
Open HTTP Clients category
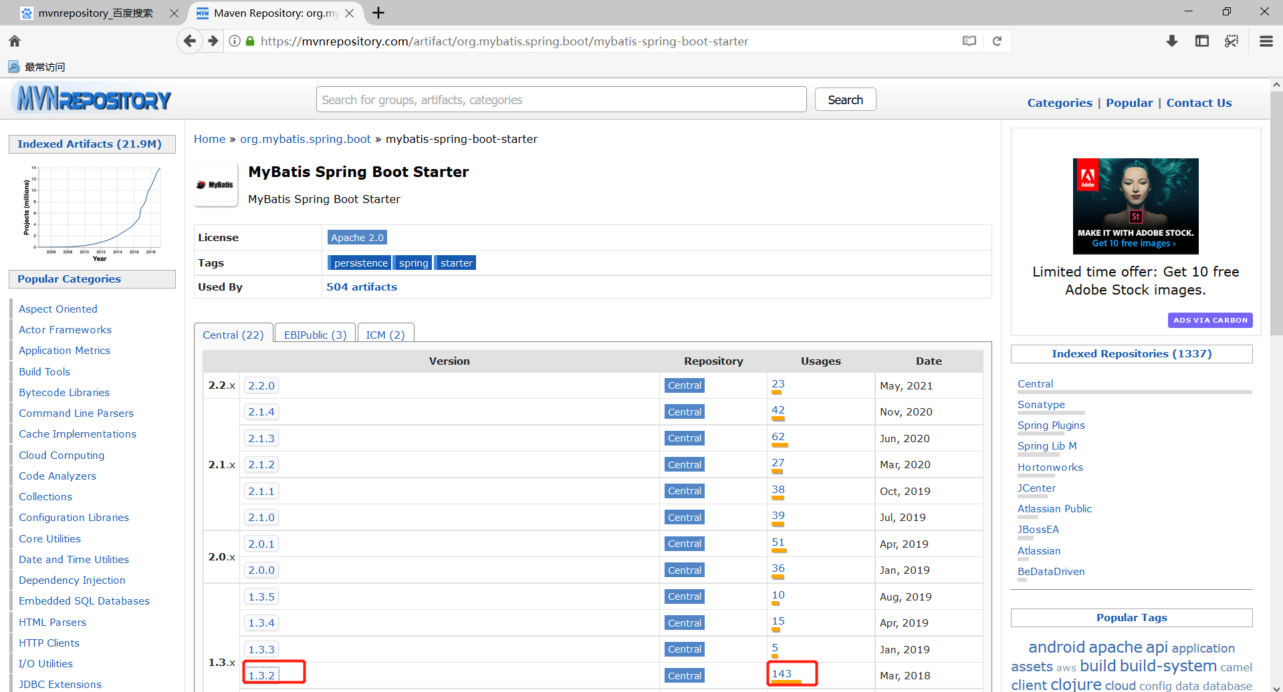pyautogui.click(x=49, y=643)
